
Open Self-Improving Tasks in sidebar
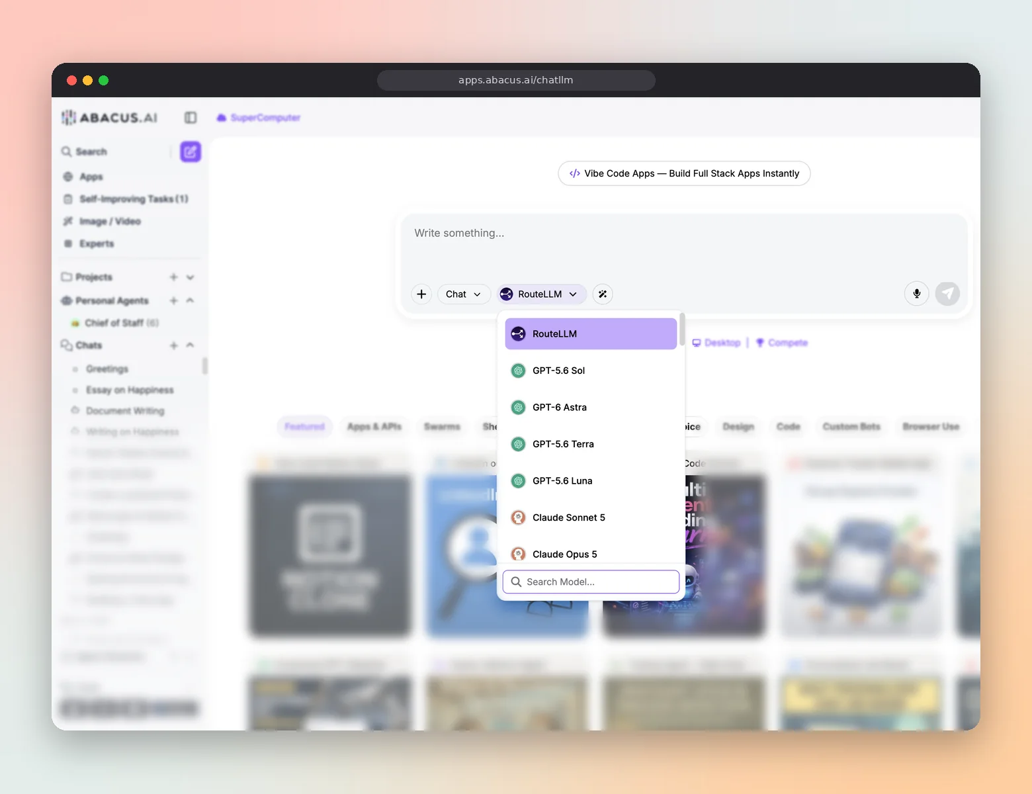126,199
